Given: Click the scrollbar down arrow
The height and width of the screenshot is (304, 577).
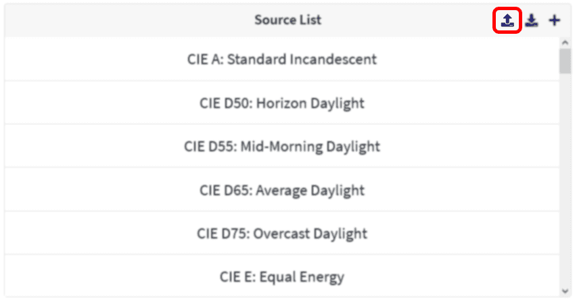Looking at the screenshot, I should (x=566, y=291).
